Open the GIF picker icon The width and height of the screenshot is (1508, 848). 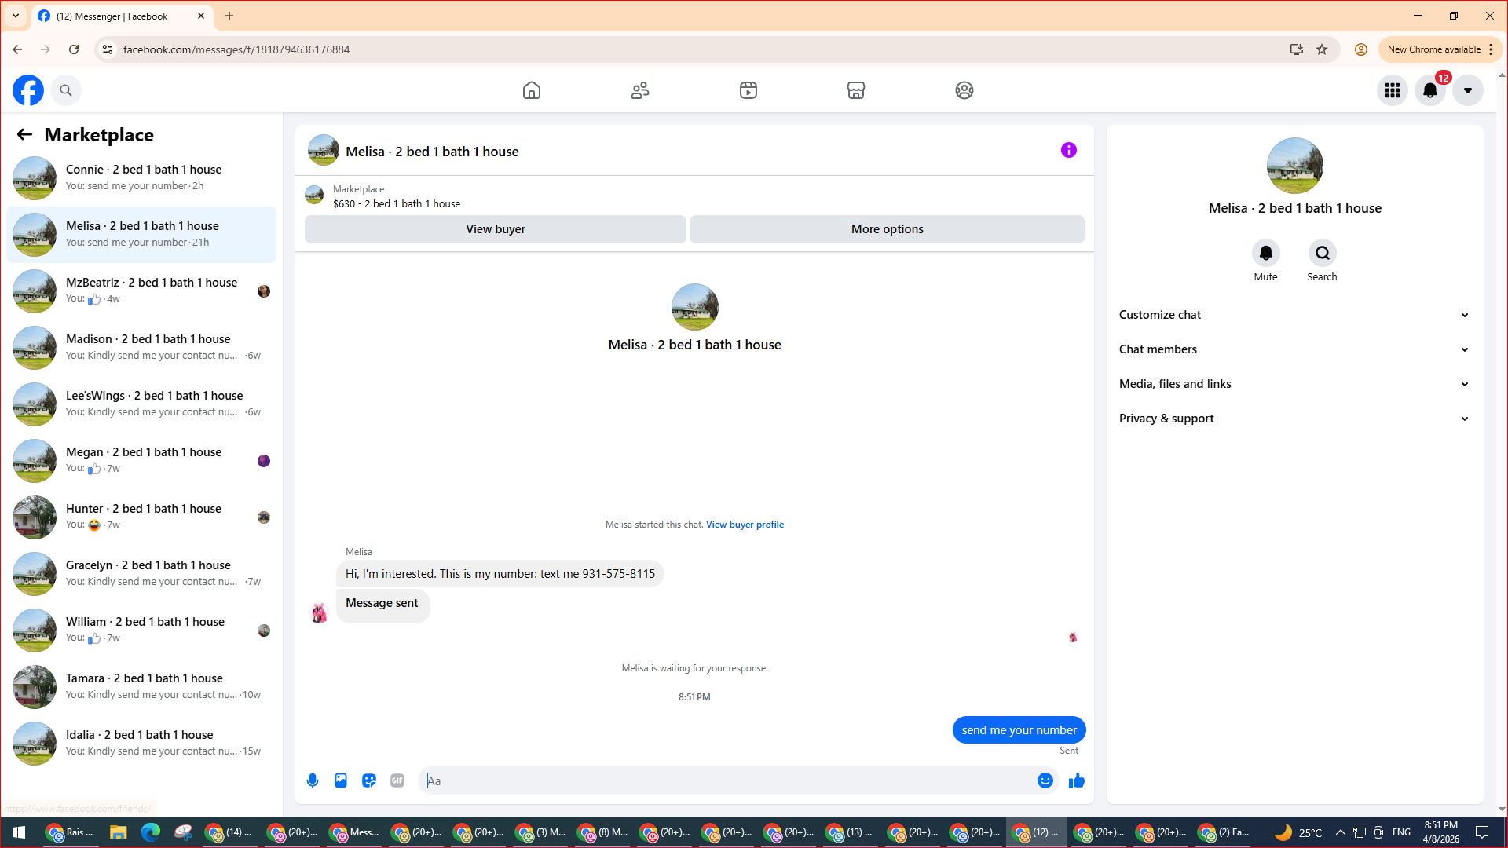click(x=397, y=780)
